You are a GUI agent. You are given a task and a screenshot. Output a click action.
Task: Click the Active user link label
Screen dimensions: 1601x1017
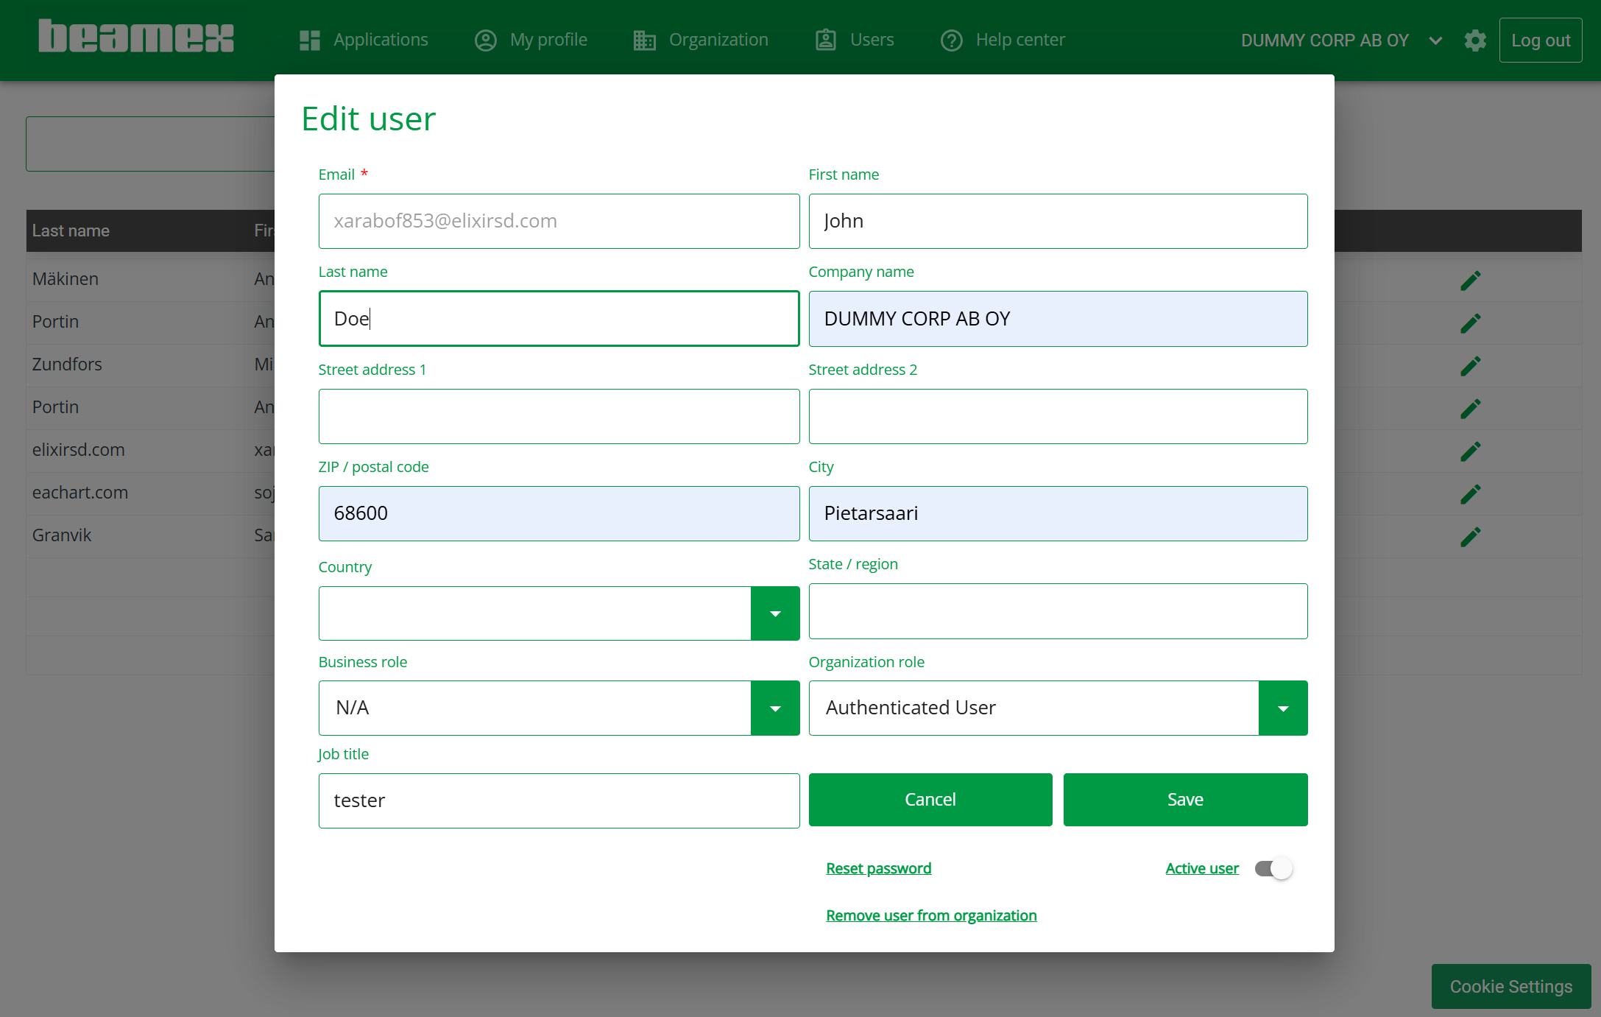(x=1202, y=868)
